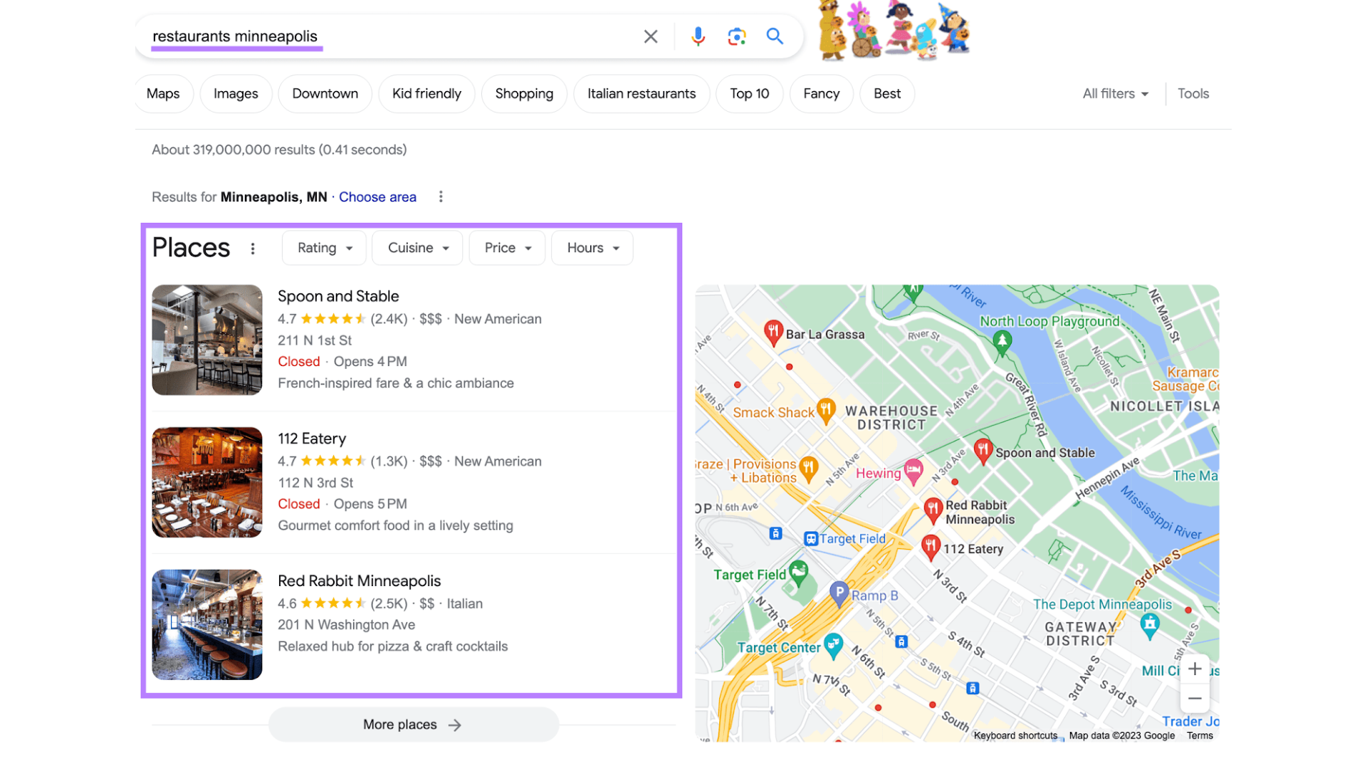
Task: Click the Bar La Grassa map pin
Action: coord(773,332)
